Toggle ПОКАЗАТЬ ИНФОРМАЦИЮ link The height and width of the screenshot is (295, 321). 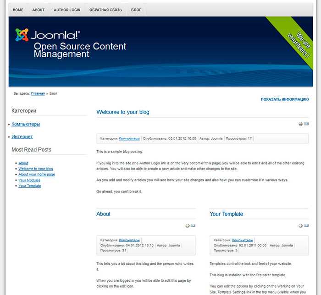coord(285,99)
